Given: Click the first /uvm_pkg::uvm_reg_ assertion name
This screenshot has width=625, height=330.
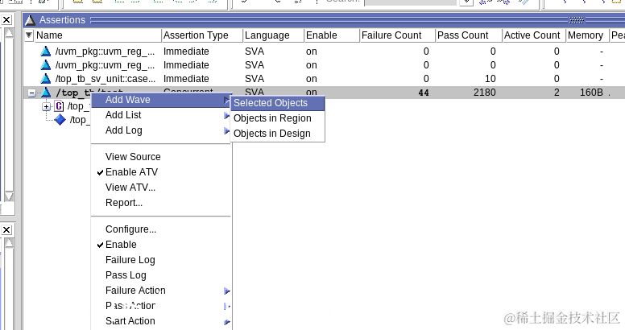Looking at the screenshot, I should (x=106, y=52).
